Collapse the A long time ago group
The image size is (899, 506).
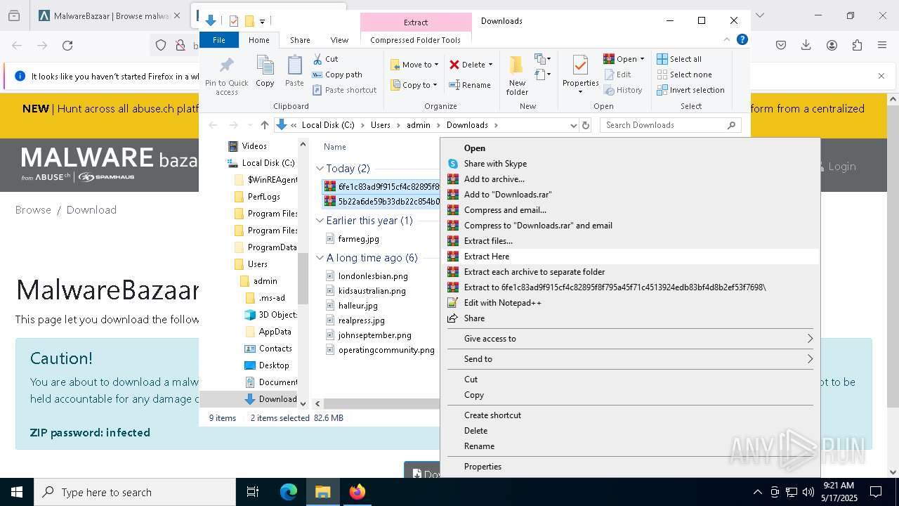(320, 258)
